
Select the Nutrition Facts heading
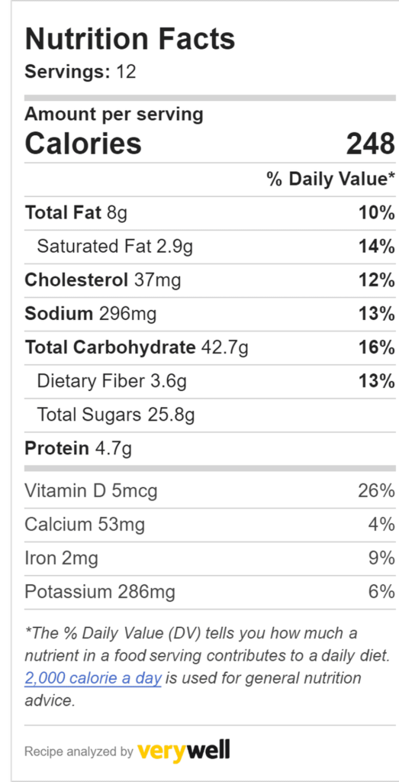(x=130, y=40)
